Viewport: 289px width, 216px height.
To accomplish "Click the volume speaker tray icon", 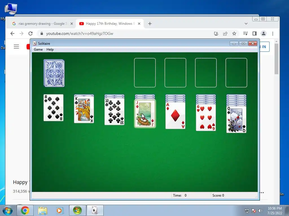I will [x=260, y=211].
